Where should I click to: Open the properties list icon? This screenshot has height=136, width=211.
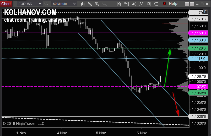pos(156,4)
